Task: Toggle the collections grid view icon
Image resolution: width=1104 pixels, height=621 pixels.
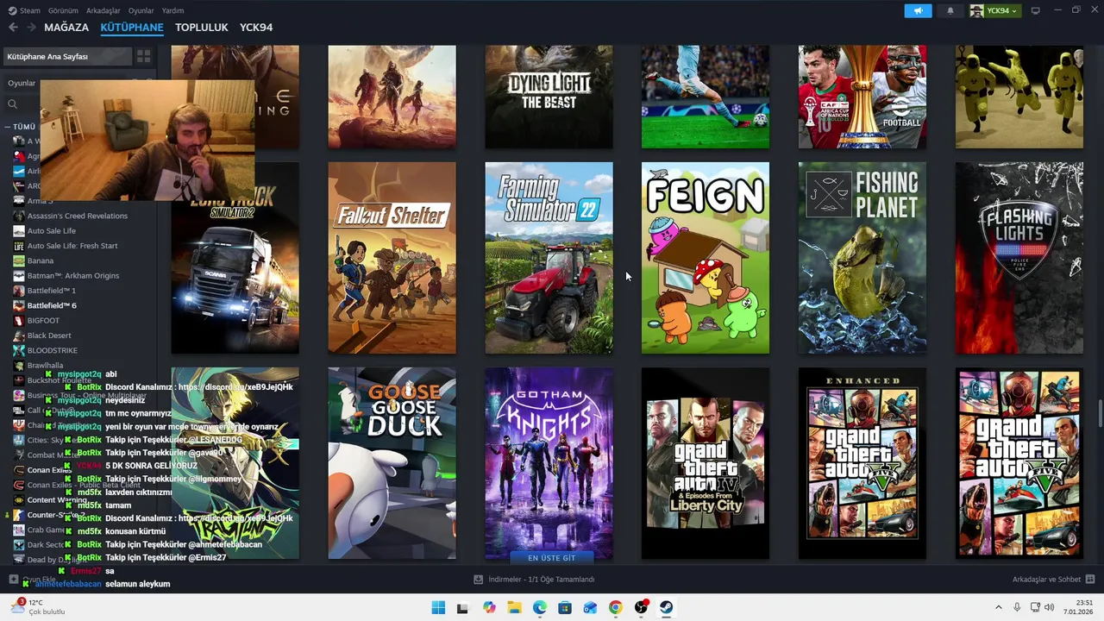Action: coord(143,56)
